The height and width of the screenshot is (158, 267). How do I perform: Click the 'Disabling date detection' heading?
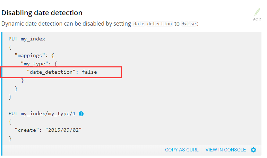(x=42, y=13)
